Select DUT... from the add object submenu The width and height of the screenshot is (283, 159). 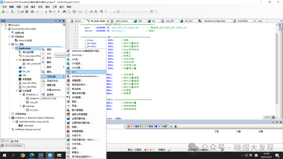pyautogui.click(x=75, y=72)
